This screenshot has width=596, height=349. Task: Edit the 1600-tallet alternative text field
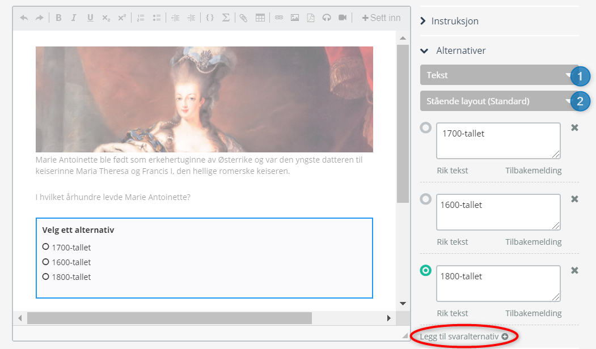point(498,212)
